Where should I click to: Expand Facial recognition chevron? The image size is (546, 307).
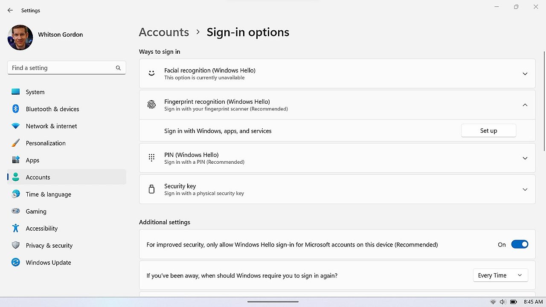(525, 74)
